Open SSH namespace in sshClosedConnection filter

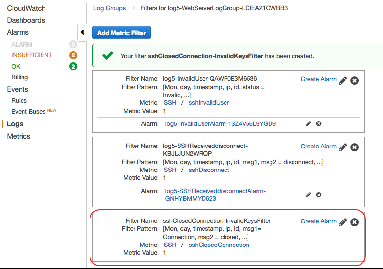(x=170, y=245)
